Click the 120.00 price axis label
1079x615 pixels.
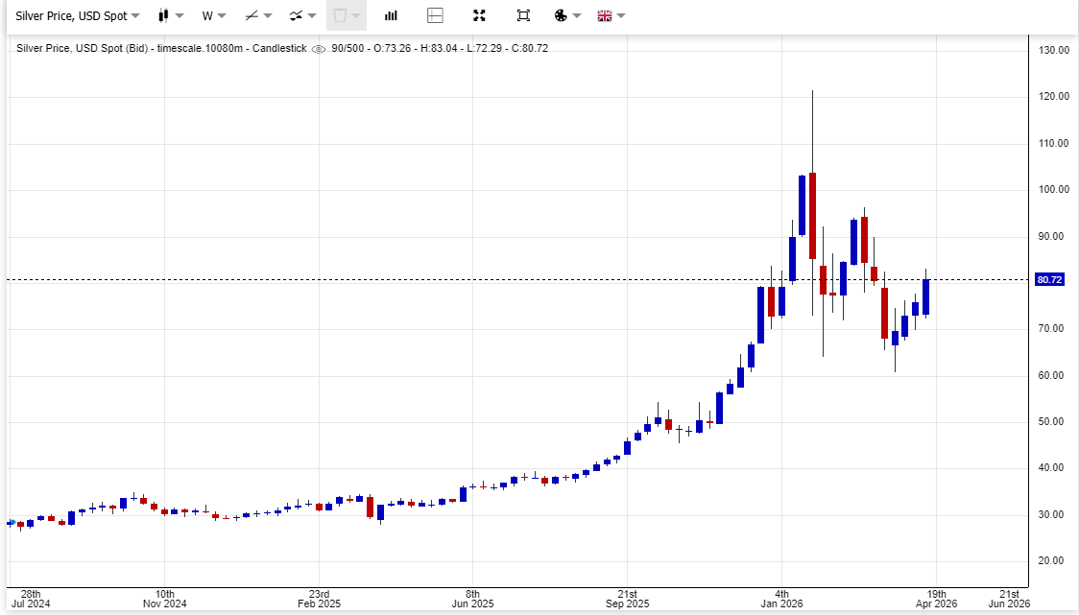point(1054,96)
